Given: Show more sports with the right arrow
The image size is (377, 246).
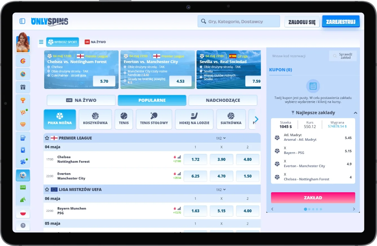Looking at the screenshot, I should [256, 119].
